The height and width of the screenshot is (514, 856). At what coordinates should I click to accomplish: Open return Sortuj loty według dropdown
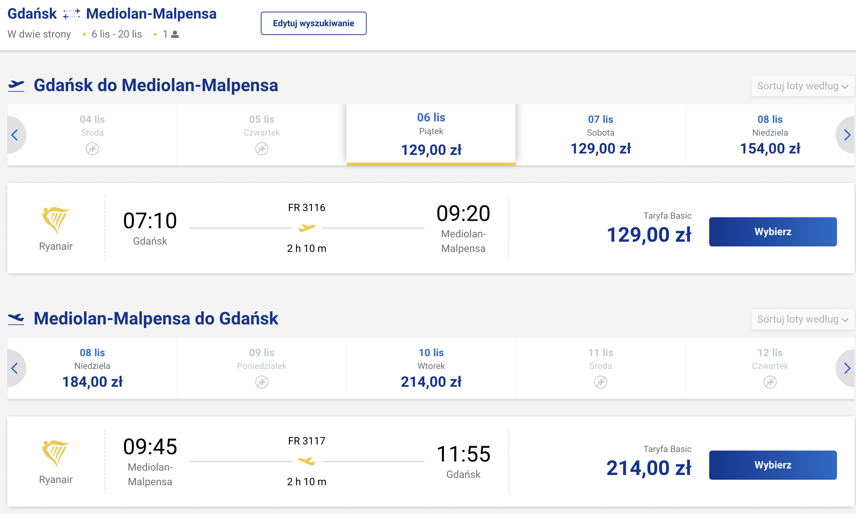[802, 319]
